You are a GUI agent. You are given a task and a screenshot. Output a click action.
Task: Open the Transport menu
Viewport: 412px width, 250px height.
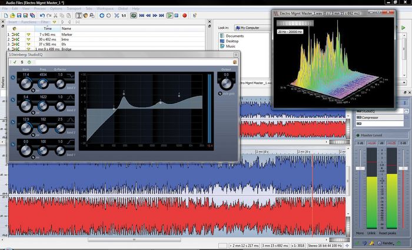point(74,9)
